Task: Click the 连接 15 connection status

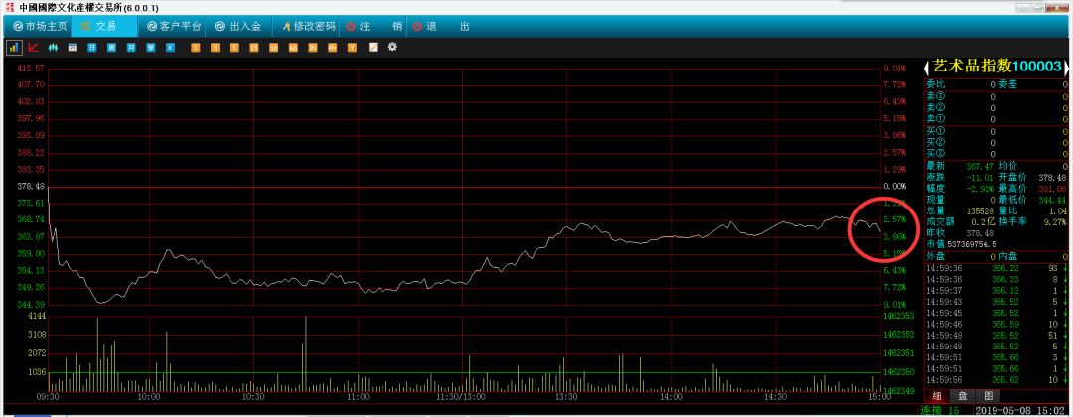Action: tap(940, 411)
